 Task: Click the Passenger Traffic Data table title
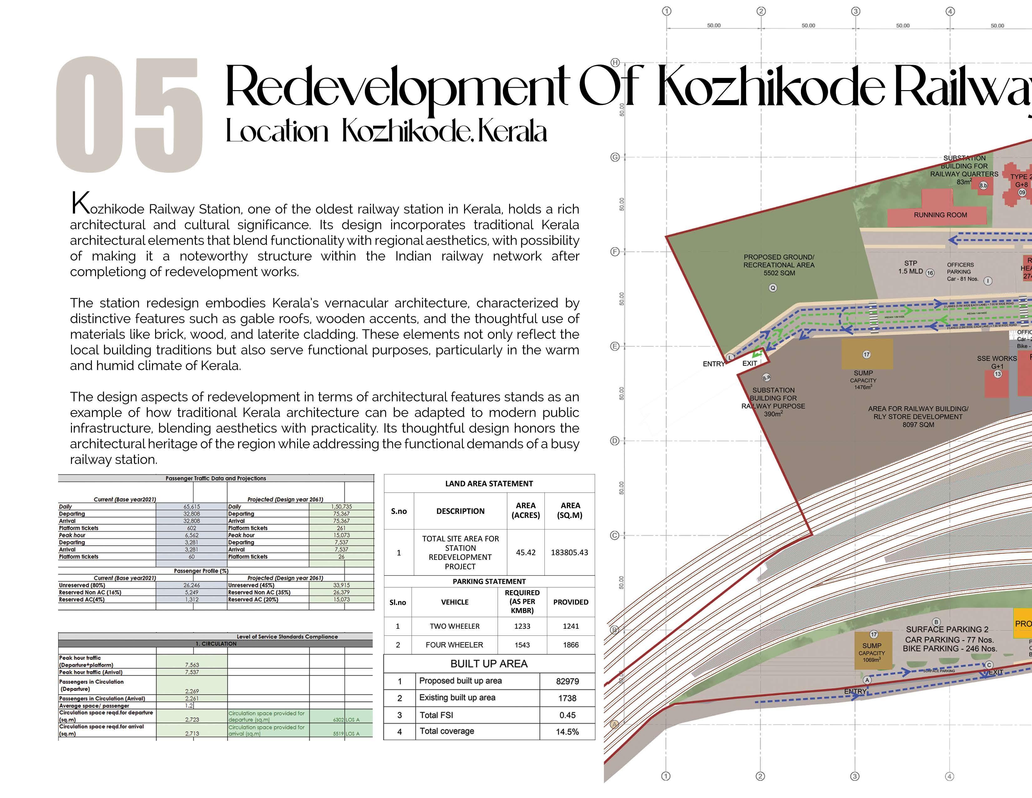215,478
